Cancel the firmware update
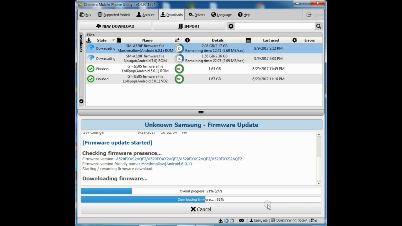The width and height of the screenshot is (402, 226). click(201, 209)
